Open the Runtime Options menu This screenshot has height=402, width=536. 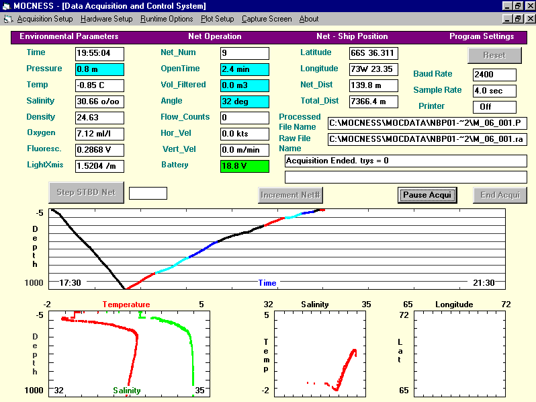[167, 19]
